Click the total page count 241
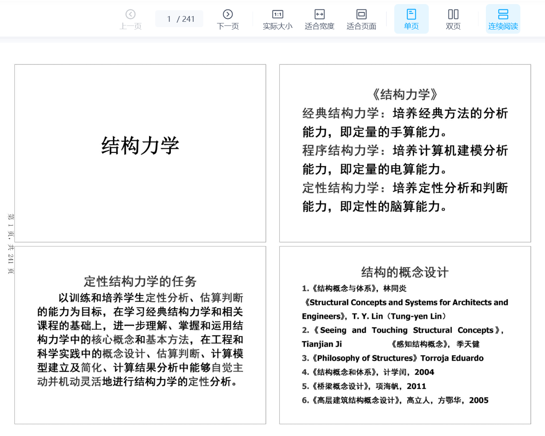Screen dimensions: 545x436 (x=189, y=19)
